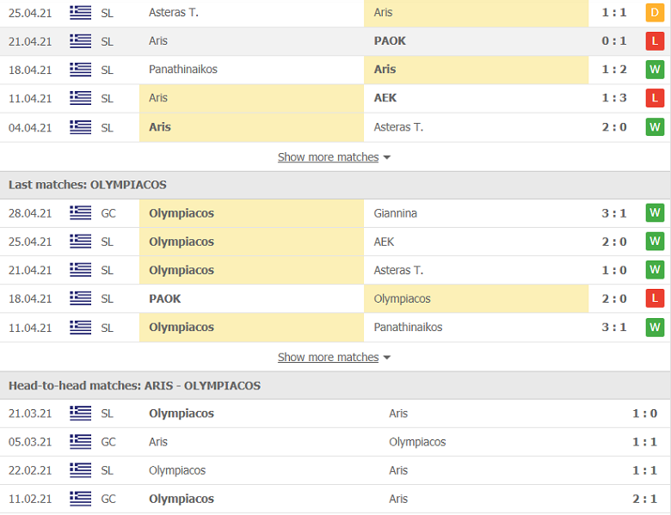This screenshot has width=671, height=515.
Task: Open the 1 : 1 score of Asteras T. vs Aris
Action: click(614, 12)
